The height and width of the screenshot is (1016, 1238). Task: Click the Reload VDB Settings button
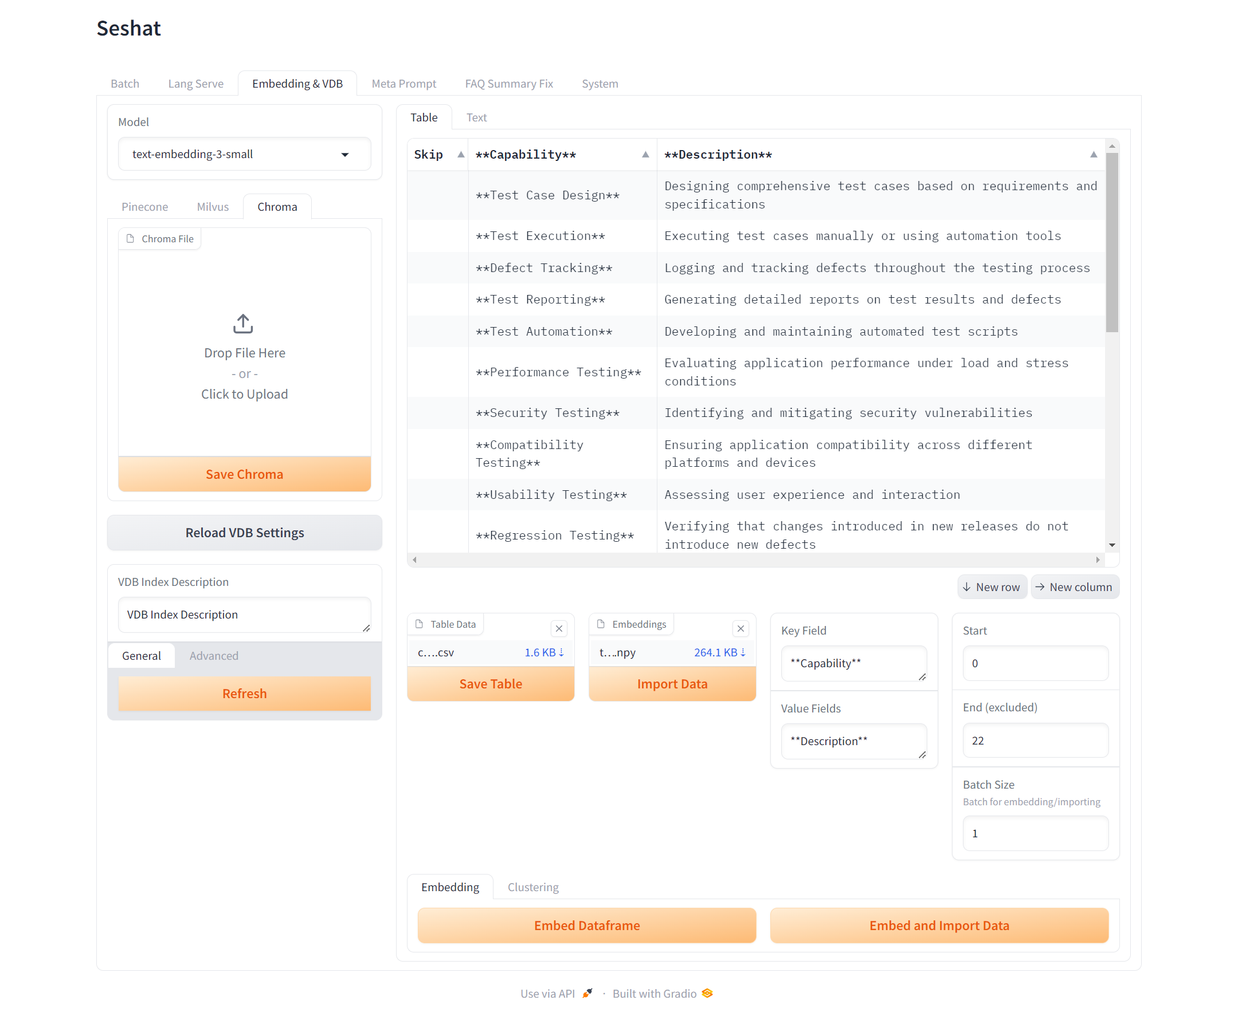[244, 532]
